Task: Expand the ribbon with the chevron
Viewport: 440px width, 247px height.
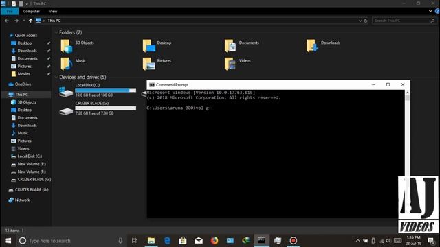Action: 430,11
